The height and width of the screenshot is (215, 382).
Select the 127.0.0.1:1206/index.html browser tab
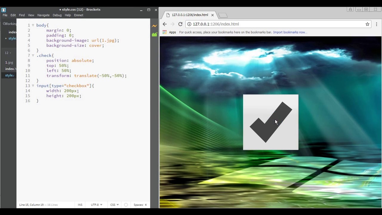[x=190, y=15]
